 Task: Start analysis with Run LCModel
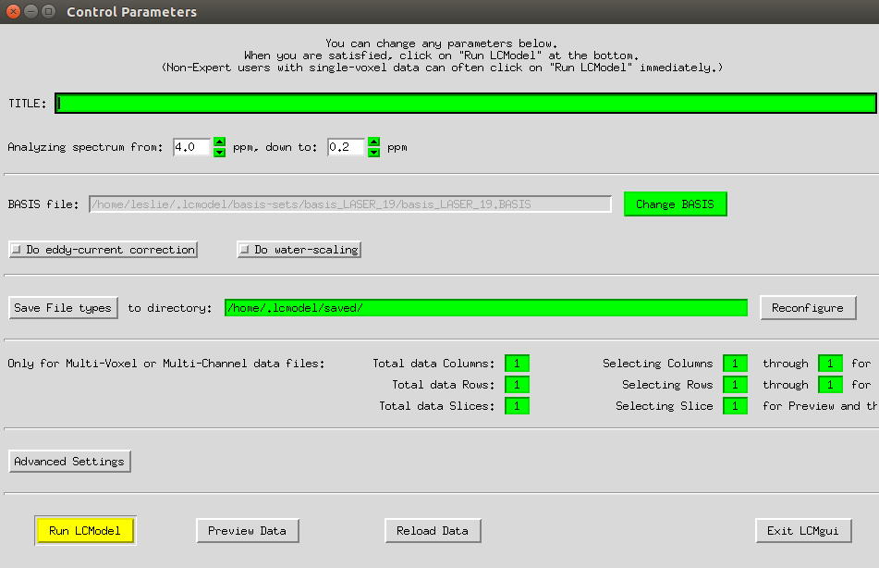(84, 531)
